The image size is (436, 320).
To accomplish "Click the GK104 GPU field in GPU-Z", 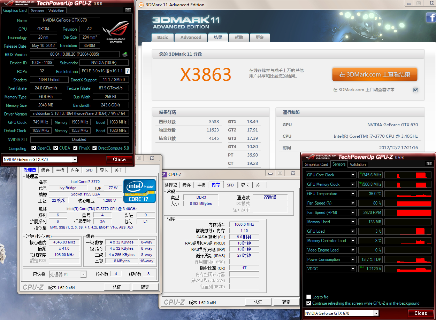I will (44, 29).
